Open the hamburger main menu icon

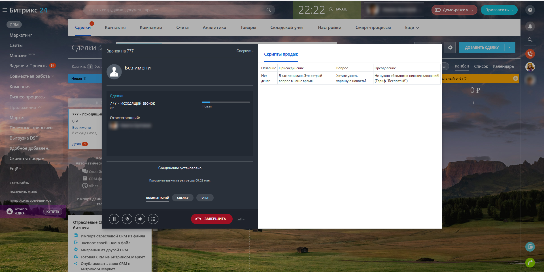click(x=5, y=10)
